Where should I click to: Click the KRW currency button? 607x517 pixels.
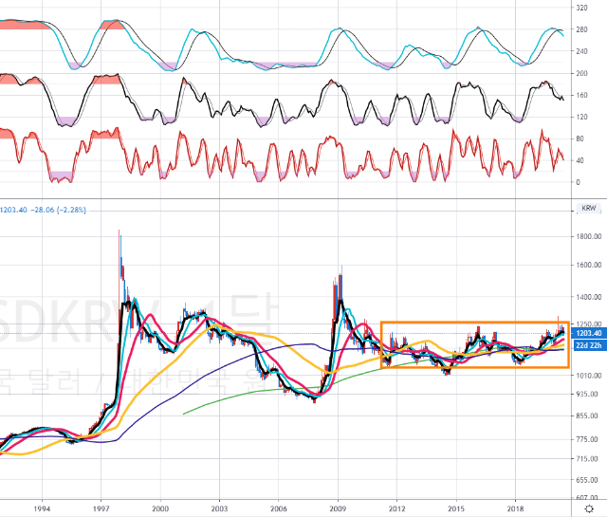pos(588,209)
